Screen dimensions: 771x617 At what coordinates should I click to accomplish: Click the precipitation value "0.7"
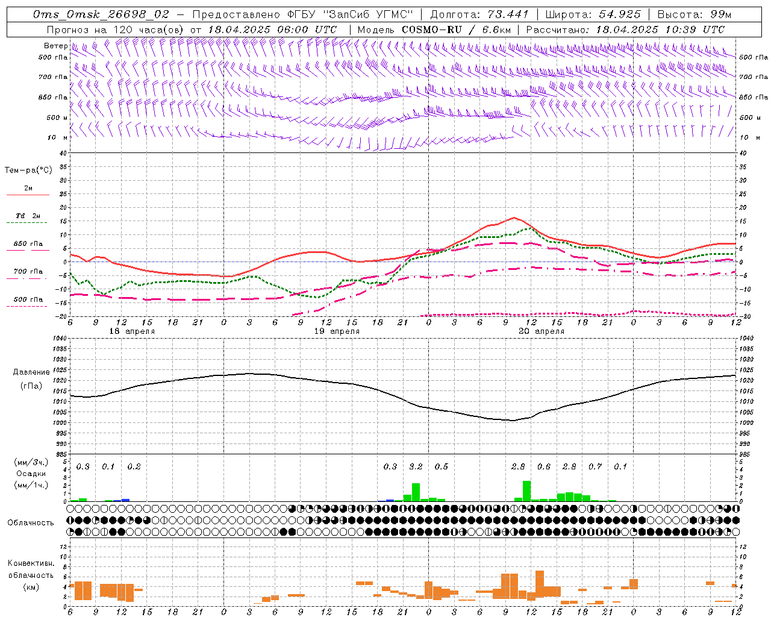pos(595,466)
